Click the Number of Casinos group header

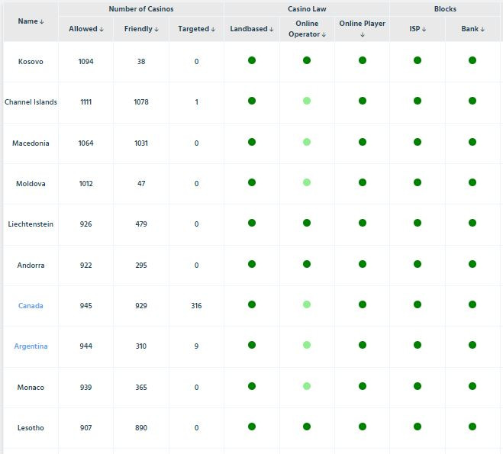click(x=141, y=9)
